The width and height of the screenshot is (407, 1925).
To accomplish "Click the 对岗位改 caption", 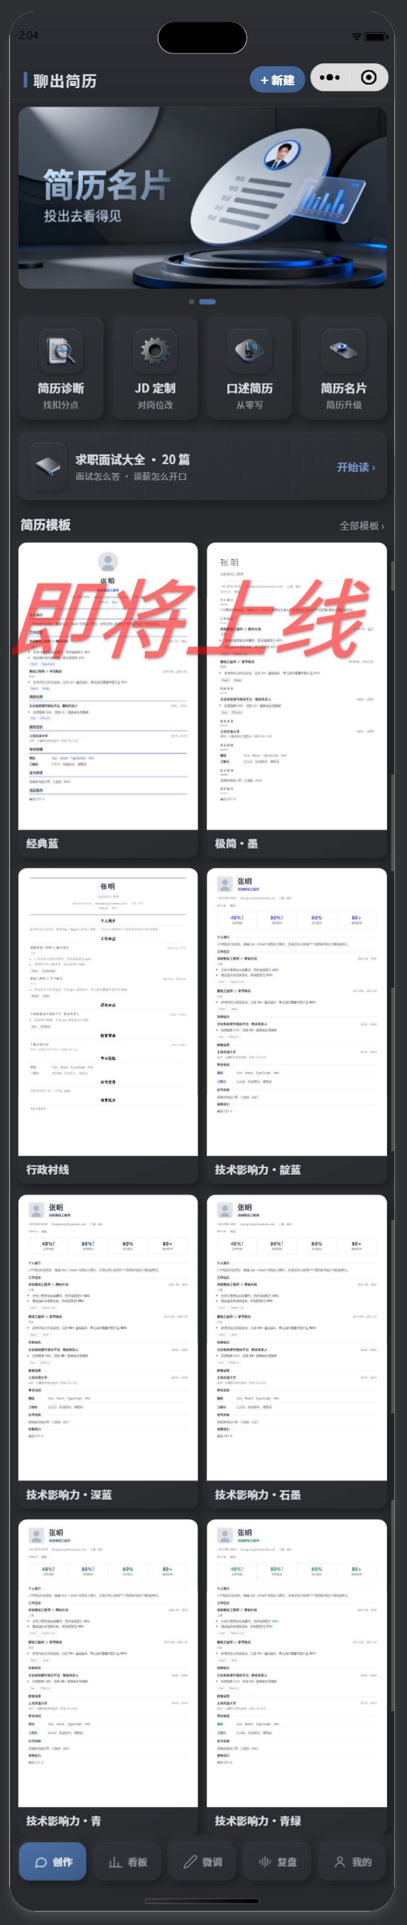I will tap(156, 405).
